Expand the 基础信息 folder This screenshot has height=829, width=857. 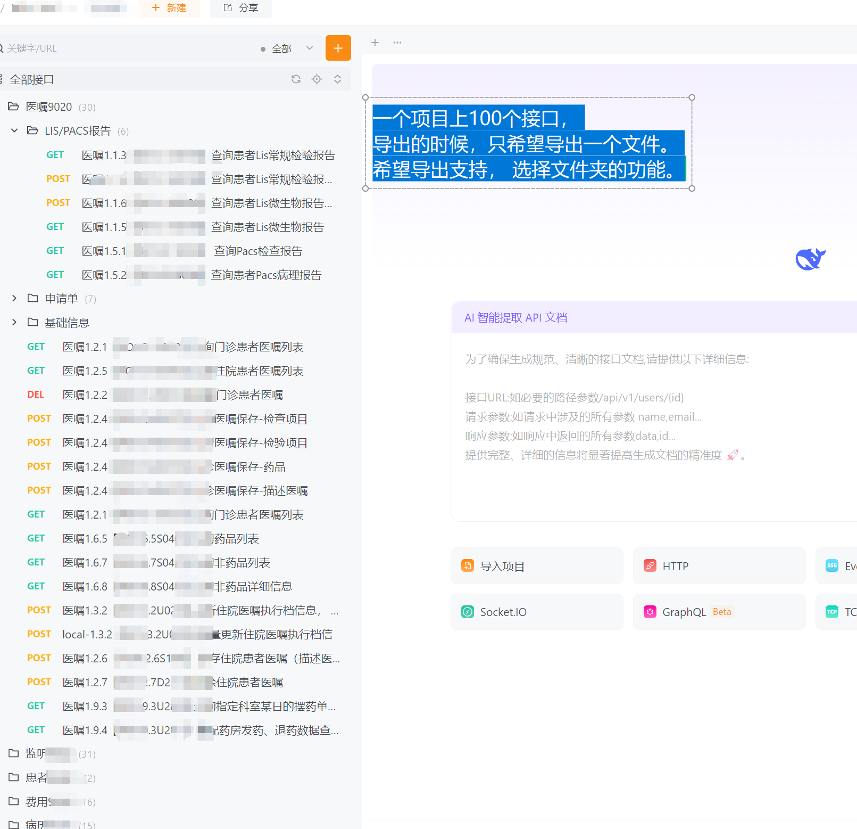tap(14, 322)
